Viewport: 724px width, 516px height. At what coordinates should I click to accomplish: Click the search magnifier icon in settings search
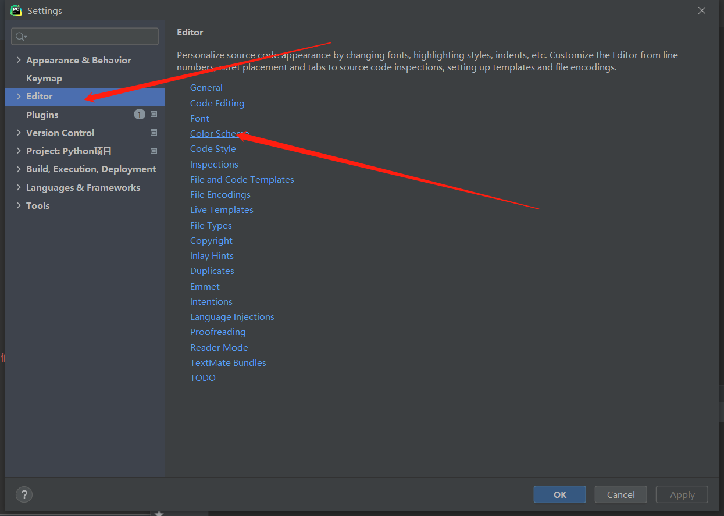click(x=20, y=37)
